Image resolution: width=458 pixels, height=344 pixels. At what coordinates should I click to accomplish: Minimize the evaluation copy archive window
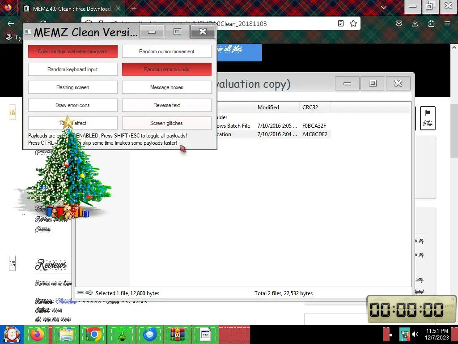347,83
